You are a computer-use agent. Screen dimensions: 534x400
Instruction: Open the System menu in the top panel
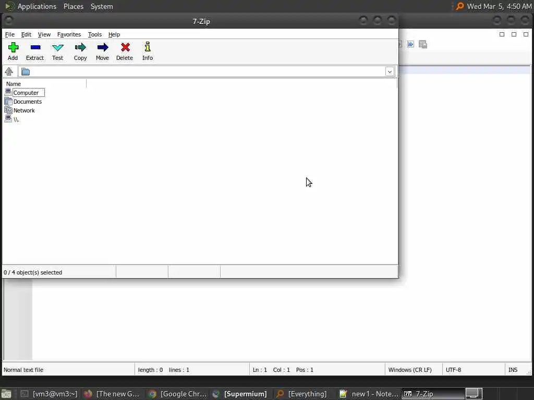pyautogui.click(x=102, y=6)
